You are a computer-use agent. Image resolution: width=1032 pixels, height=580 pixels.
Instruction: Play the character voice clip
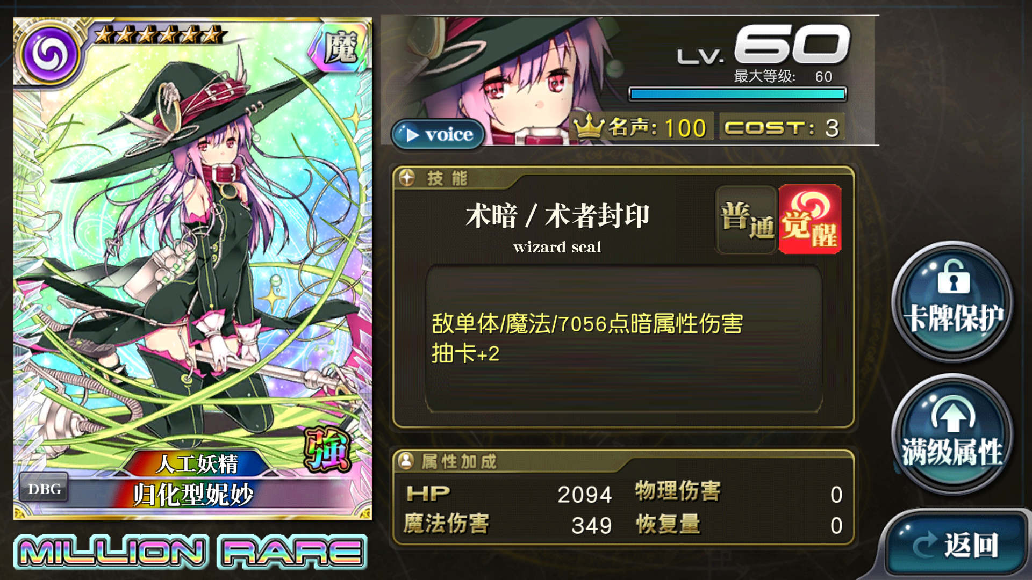tap(438, 134)
